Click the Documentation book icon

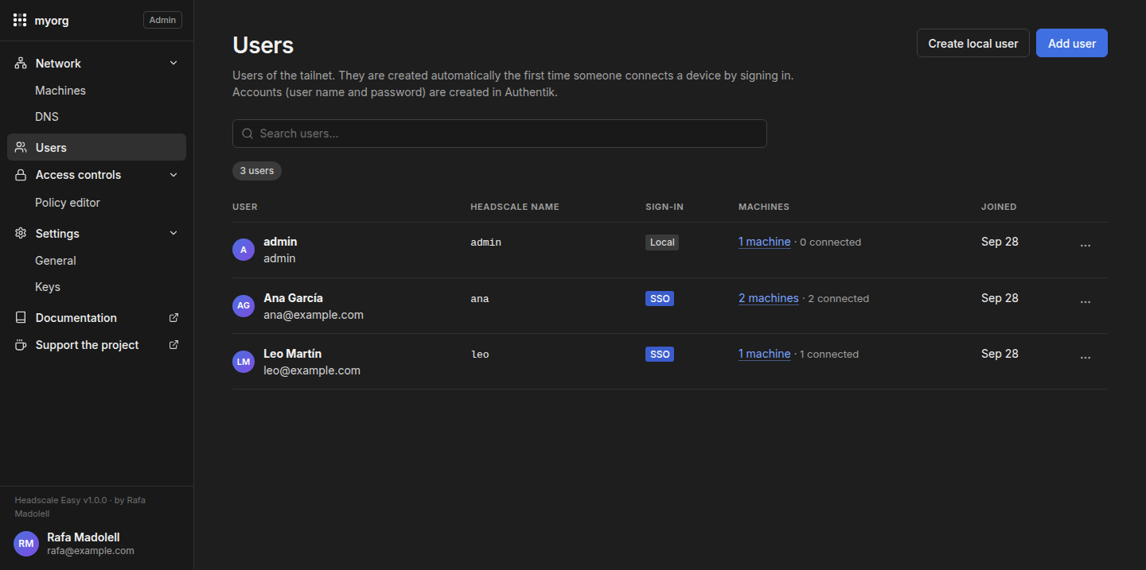(21, 318)
